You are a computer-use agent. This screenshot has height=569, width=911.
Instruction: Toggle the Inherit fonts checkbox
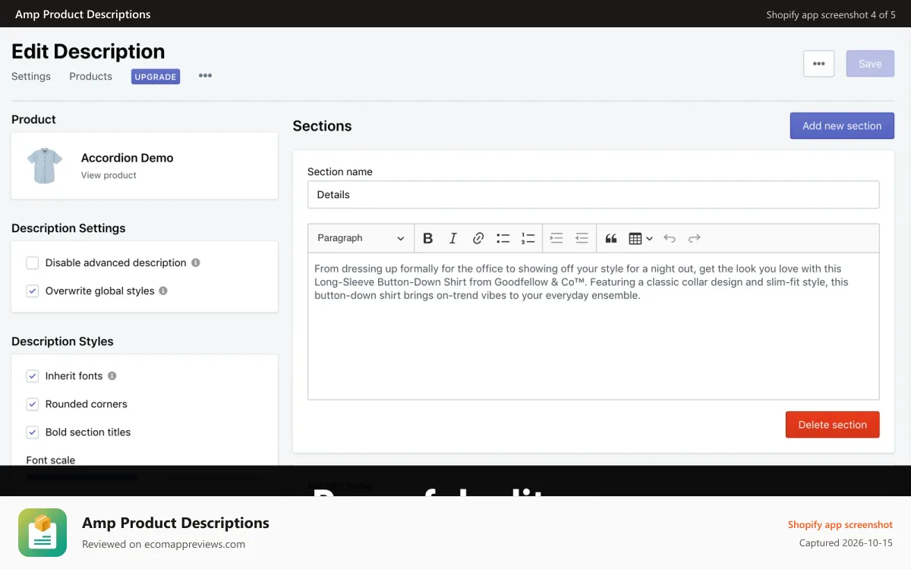pyautogui.click(x=33, y=376)
